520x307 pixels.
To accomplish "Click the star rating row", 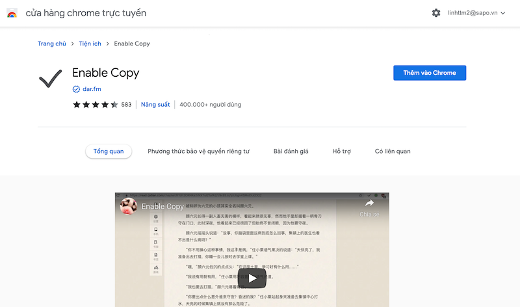I will tap(95, 105).
